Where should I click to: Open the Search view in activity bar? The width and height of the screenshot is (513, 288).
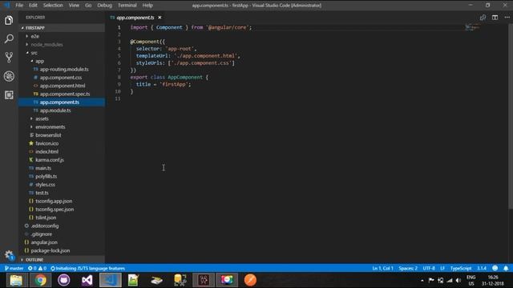9,39
